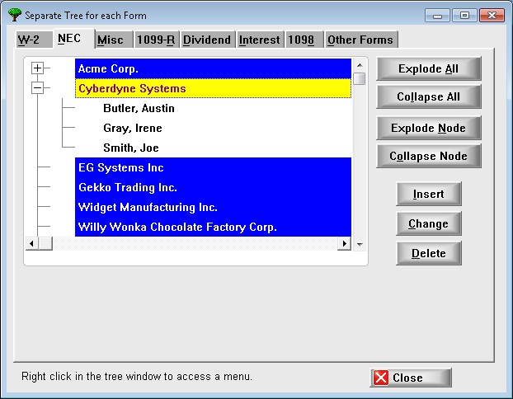Click the Insert button

pyautogui.click(x=429, y=194)
